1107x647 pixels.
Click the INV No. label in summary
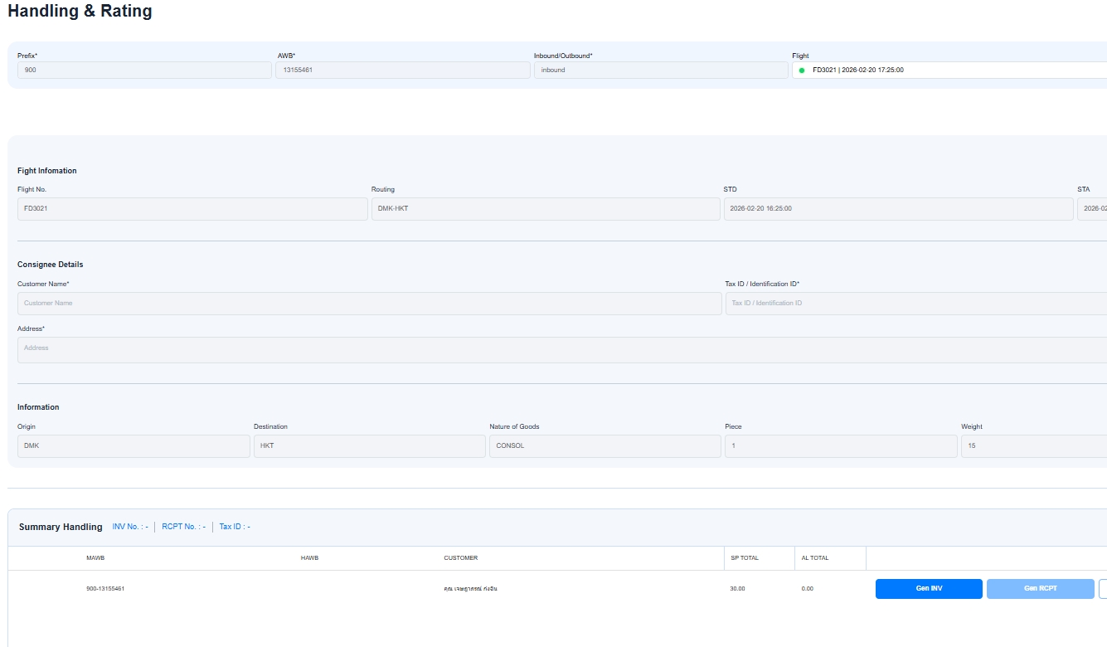tap(130, 527)
